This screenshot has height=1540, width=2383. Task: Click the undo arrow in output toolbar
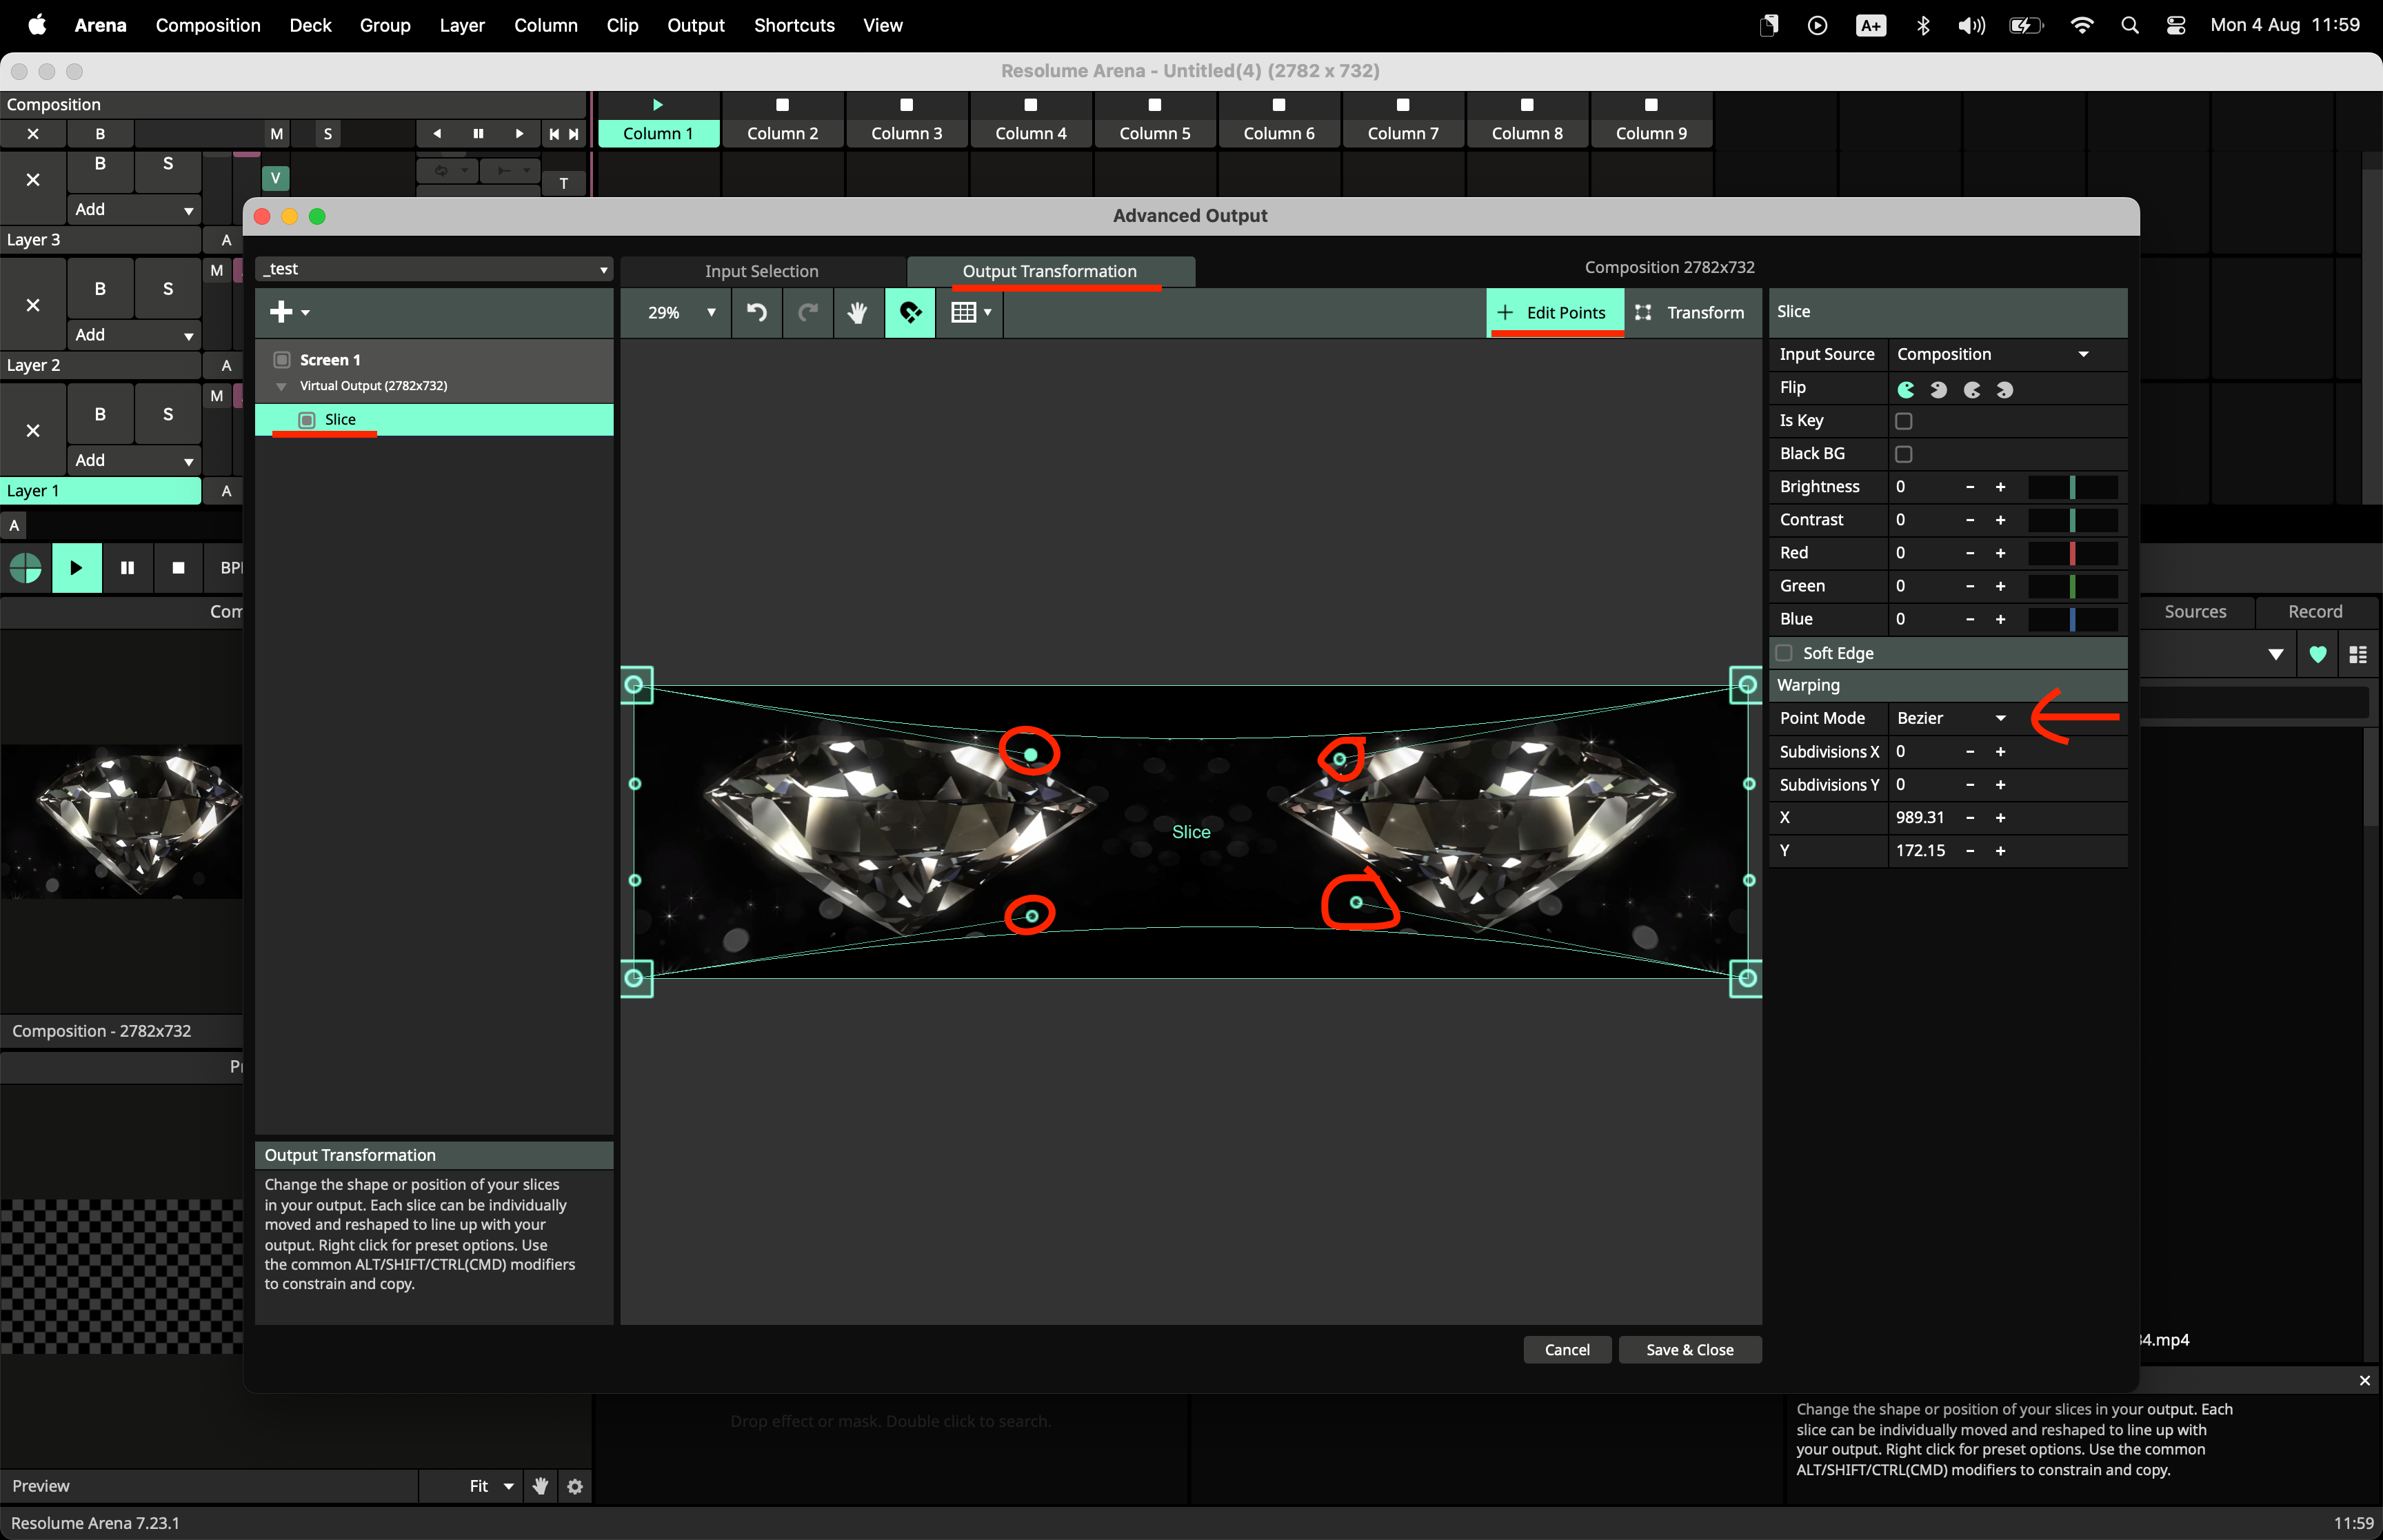pos(757,313)
